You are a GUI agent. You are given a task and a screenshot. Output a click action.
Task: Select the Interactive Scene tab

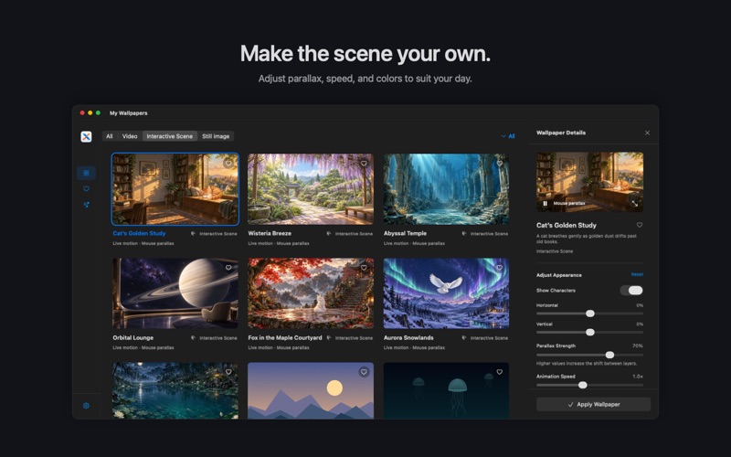click(x=170, y=136)
